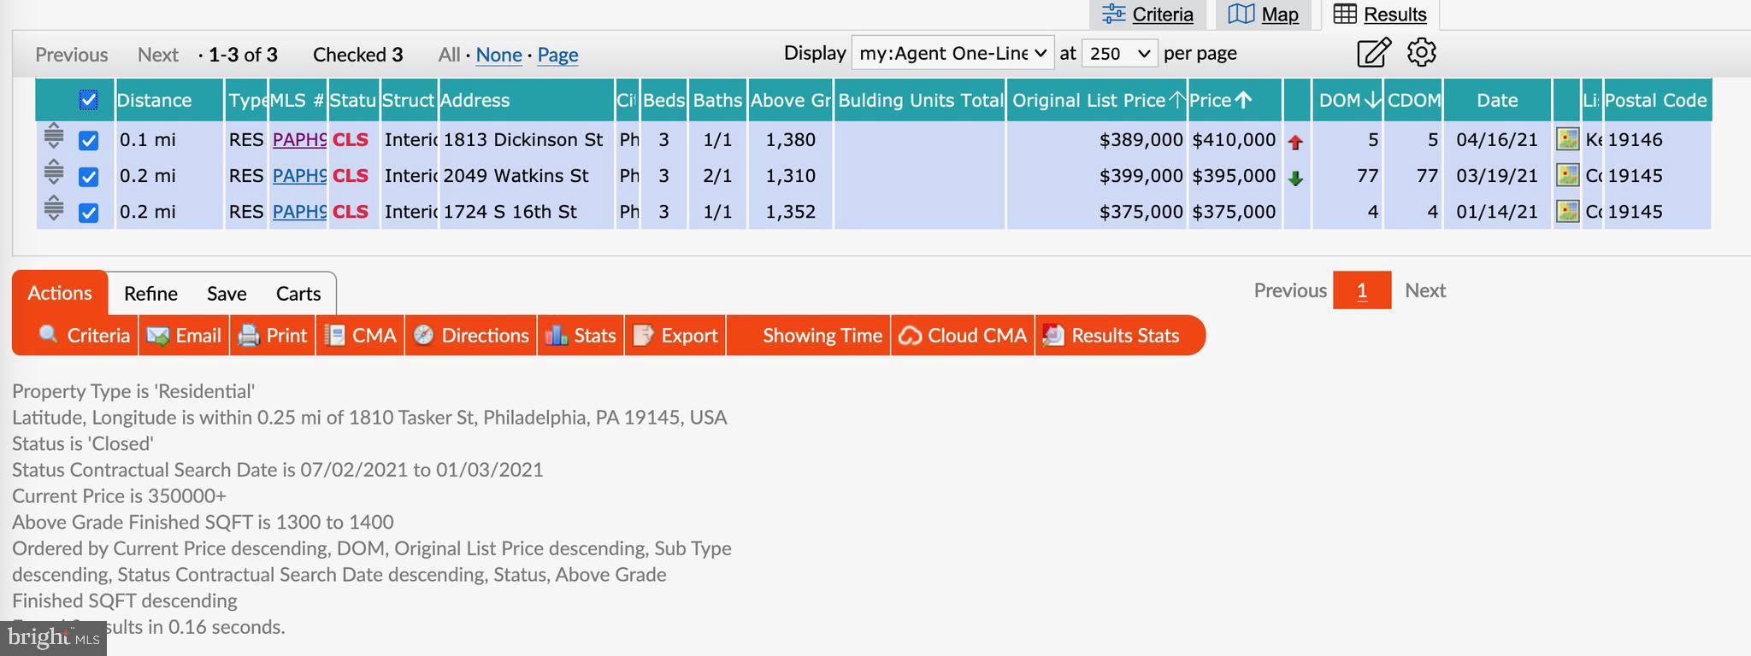Select the Actions tab
Viewport: 1751px width, 656px height.
point(60,293)
